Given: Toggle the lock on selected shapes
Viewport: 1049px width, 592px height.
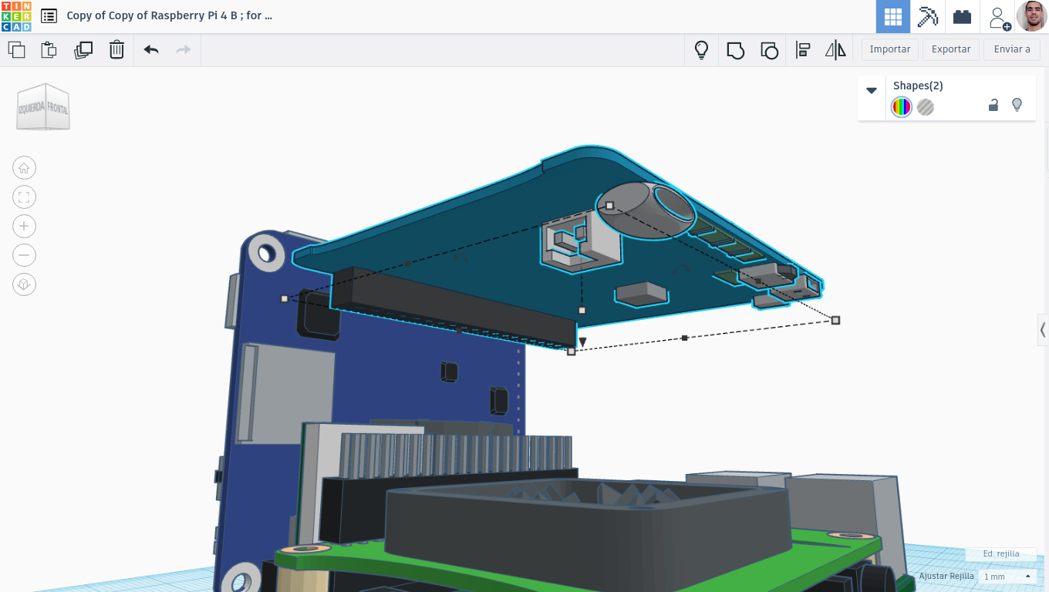Looking at the screenshot, I should pos(993,105).
